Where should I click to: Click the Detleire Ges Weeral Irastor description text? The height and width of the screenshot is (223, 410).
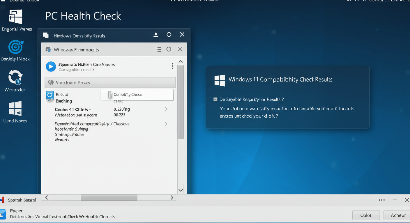coord(62,217)
